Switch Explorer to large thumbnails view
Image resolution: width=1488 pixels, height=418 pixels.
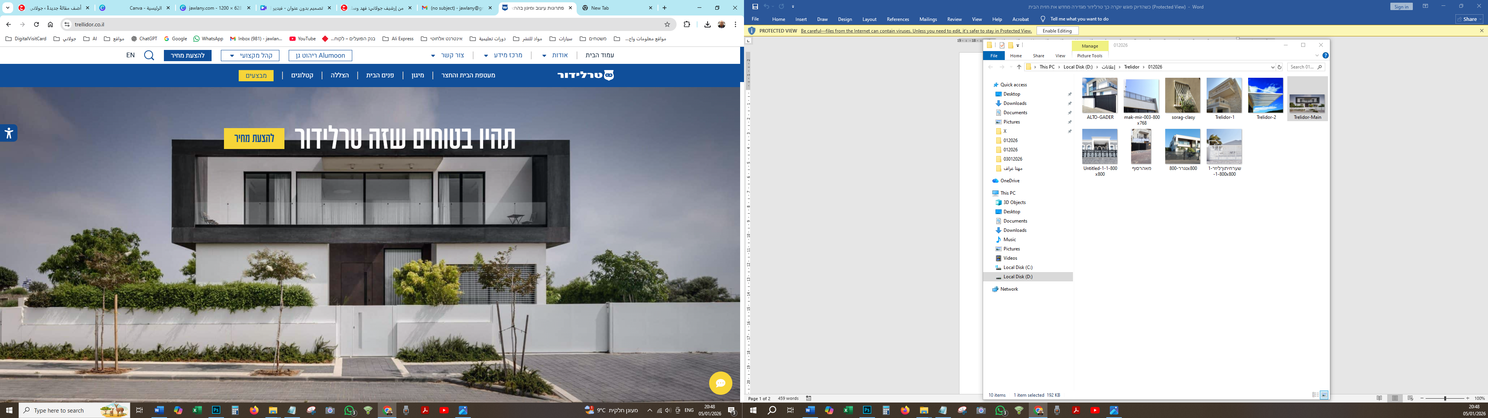1324,395
